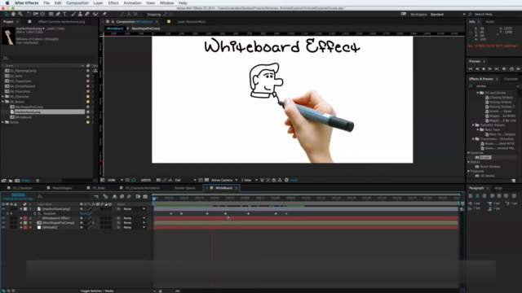The image size is (522, 293).
Task: Select the Rotation tool
Action: click(29, 14)
